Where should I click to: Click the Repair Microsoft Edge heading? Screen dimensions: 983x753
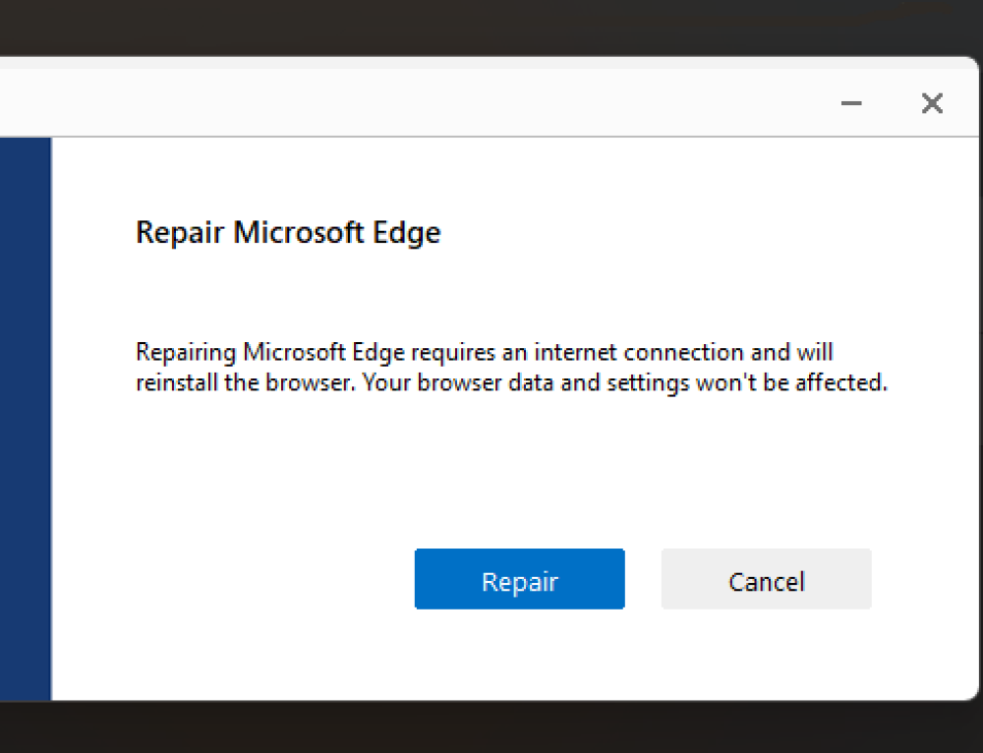point(287,232)
